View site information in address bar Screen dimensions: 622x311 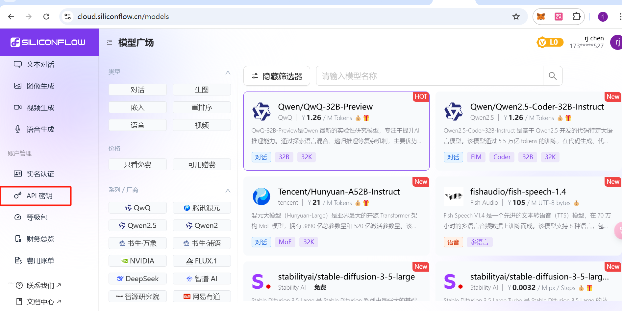coord(68,17)
